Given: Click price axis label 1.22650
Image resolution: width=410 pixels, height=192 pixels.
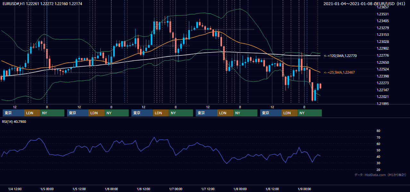Looking at the screenshot, I should coord(383,62).
